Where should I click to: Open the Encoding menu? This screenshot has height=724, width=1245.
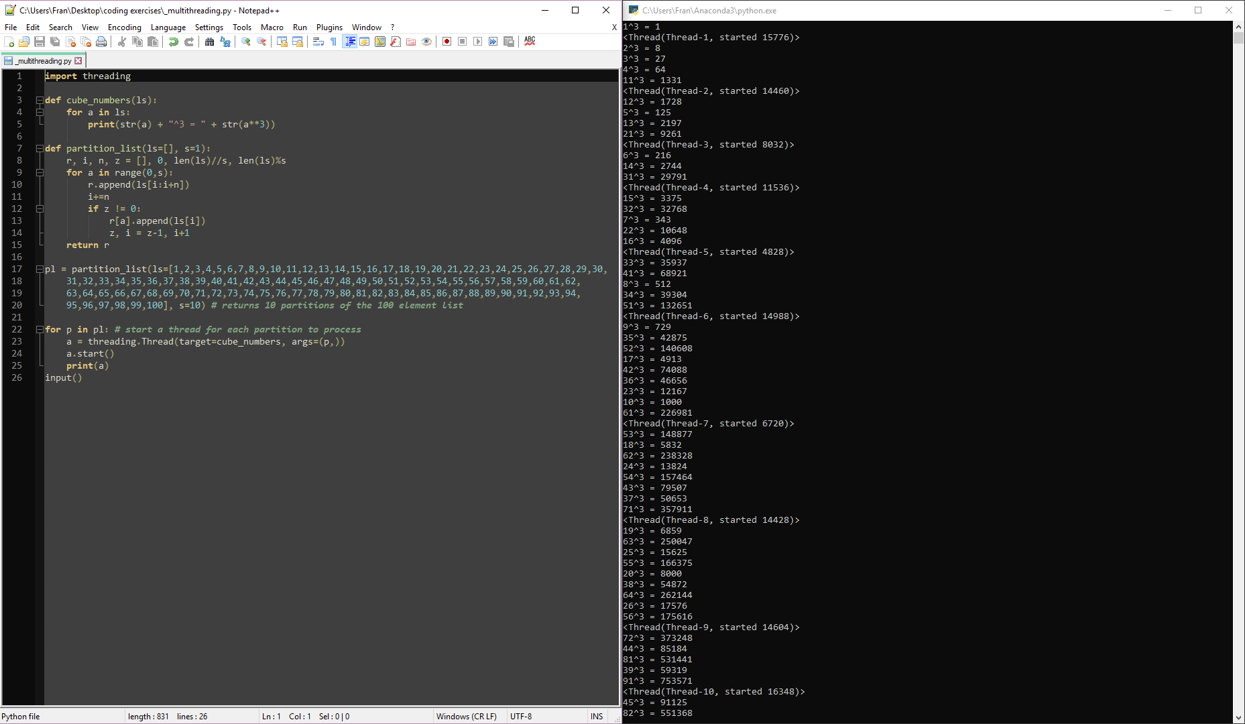tap(125, 27)
